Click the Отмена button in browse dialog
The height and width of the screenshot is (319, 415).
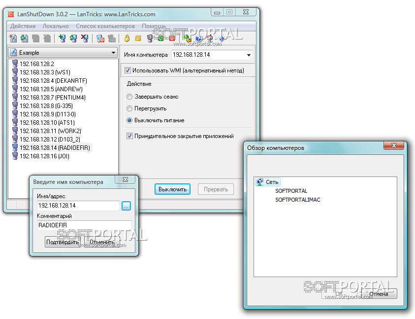tap(379, 294)
